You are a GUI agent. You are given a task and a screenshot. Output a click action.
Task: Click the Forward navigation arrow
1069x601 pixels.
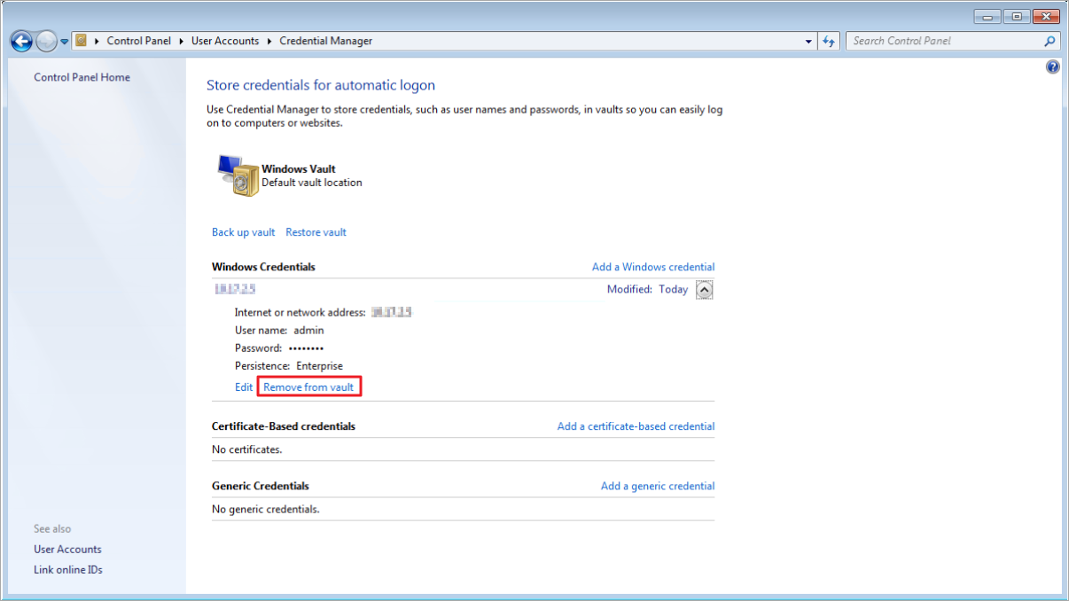(x=46, y=41)
